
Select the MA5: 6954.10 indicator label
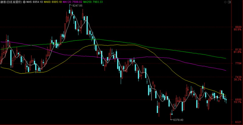tap(34, 2)
